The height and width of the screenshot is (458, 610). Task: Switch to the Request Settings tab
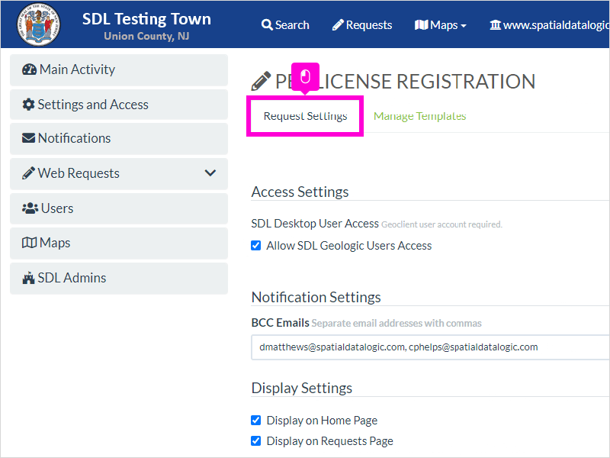click(306, 116)
